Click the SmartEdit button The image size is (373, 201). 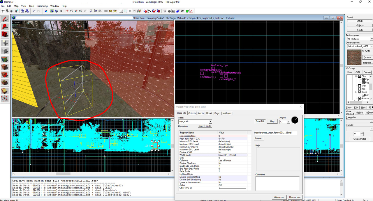pos(260,121)
